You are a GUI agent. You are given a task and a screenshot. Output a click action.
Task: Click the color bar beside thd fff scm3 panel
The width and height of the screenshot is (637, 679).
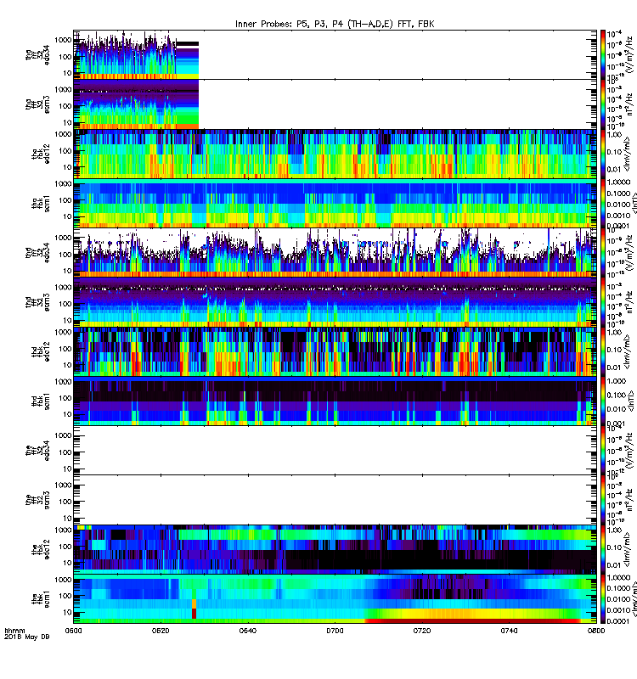pos(603,302)
